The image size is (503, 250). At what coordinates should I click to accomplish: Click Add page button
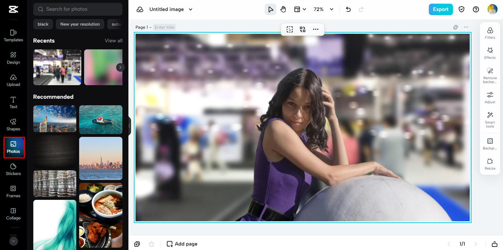point(182,244)
